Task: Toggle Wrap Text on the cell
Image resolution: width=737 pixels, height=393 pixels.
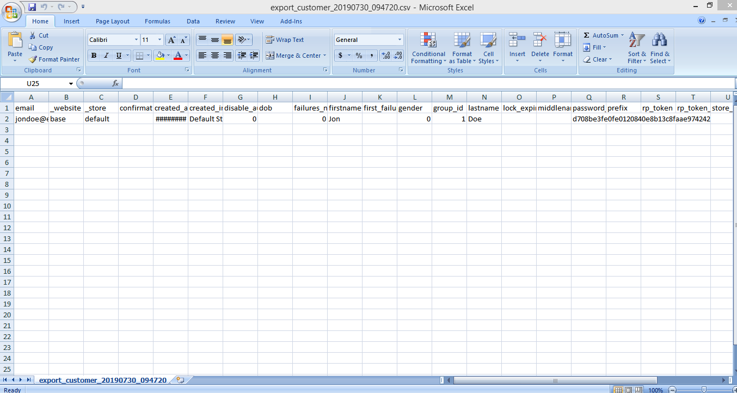Action: click(x=285, y=40)
